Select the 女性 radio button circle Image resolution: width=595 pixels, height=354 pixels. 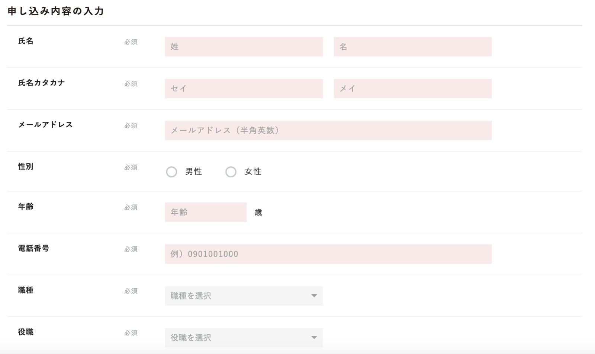231,172
